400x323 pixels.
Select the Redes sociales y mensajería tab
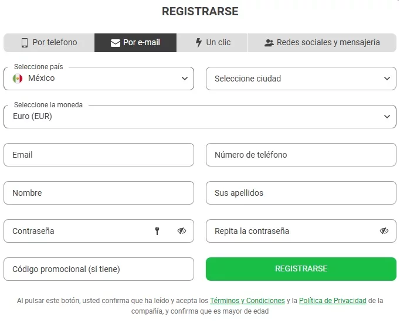[x=322, y=43]
